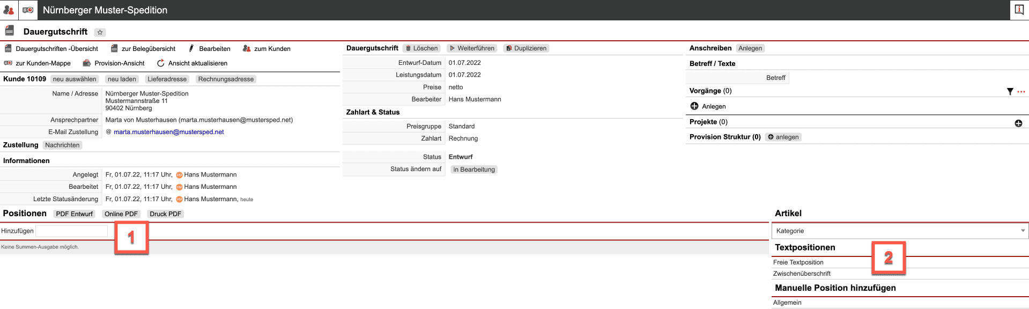1029x309 pixels.
Task: Select Freie Textposition
Action: (x=798, y=262)
